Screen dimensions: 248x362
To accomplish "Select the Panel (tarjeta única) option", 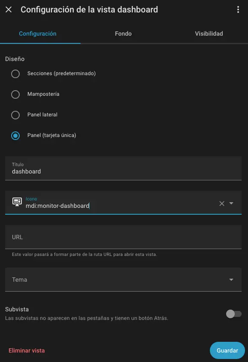I will click(15, 135).
